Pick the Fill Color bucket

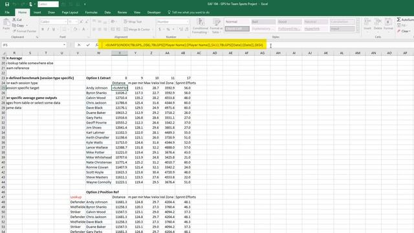coord(75,29)
